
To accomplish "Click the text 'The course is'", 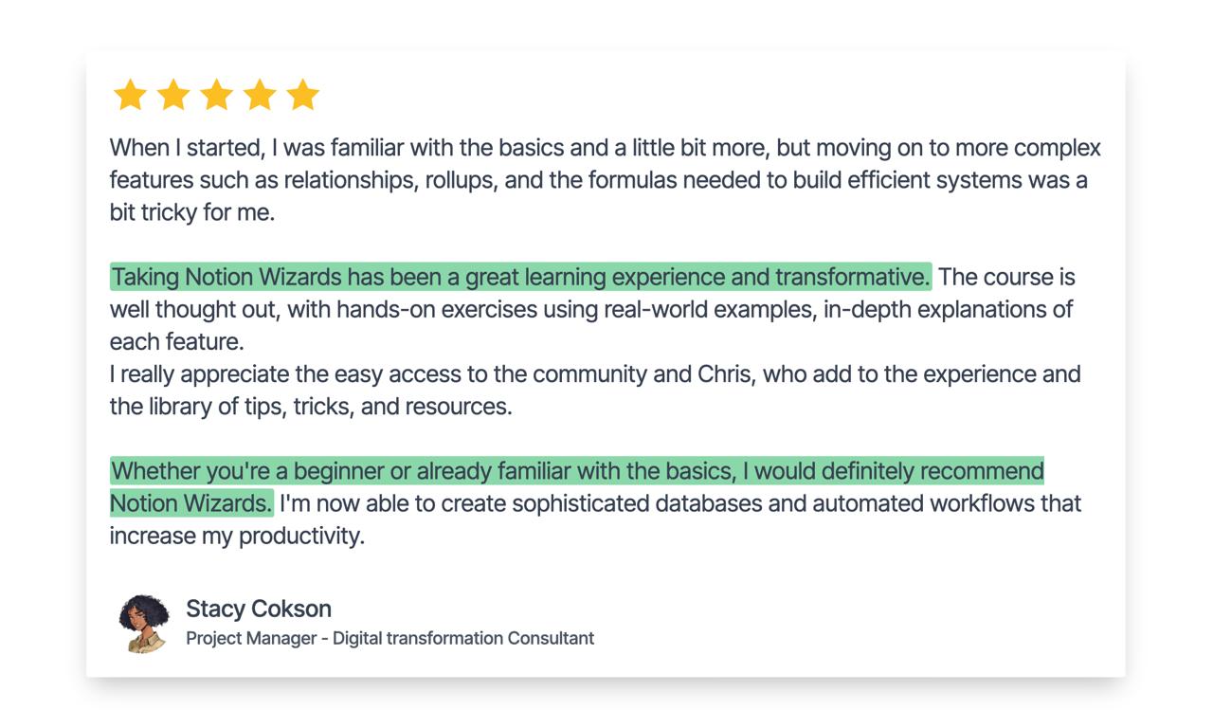I will pyautogui.click(x=1006, y=277).
